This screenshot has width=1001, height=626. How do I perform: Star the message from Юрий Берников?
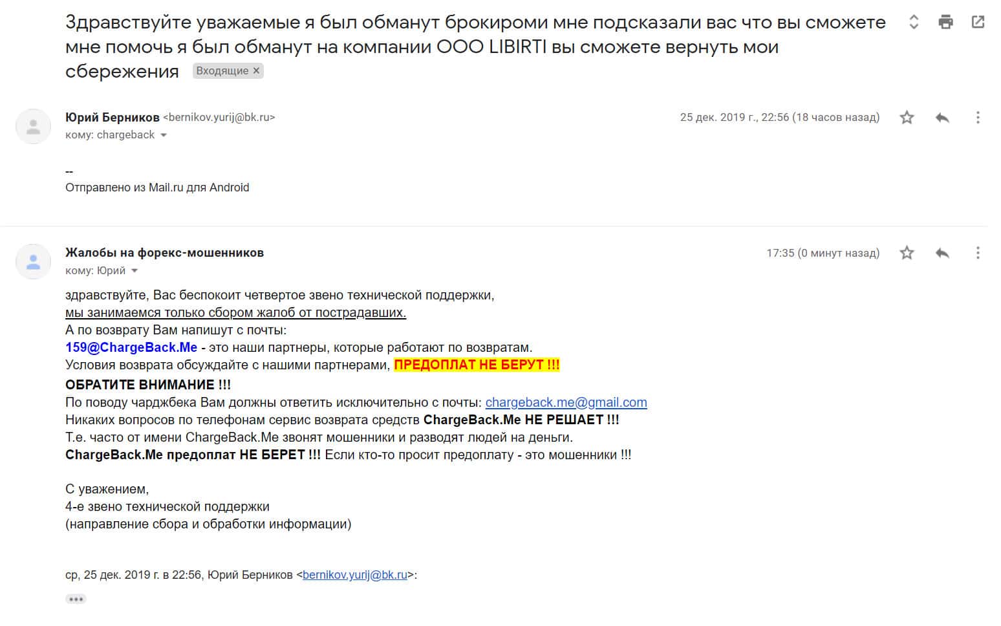(x=907, y=117)
